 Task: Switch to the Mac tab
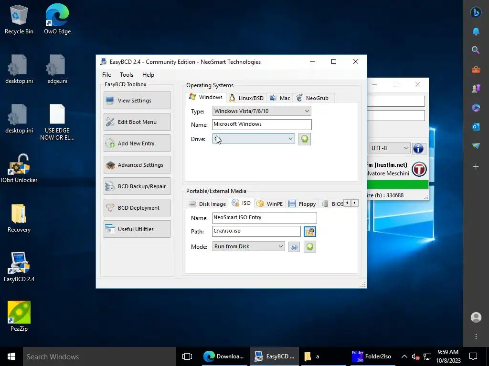(280, 98)
